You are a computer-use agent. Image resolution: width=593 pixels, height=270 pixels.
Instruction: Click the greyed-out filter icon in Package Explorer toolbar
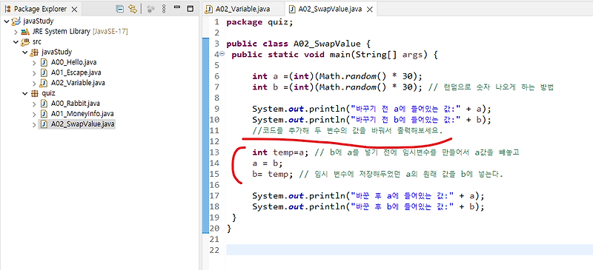point(151,9)
